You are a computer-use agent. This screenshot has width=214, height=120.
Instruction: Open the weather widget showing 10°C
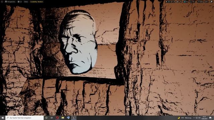pyautogui.click(x=185, y=118)
